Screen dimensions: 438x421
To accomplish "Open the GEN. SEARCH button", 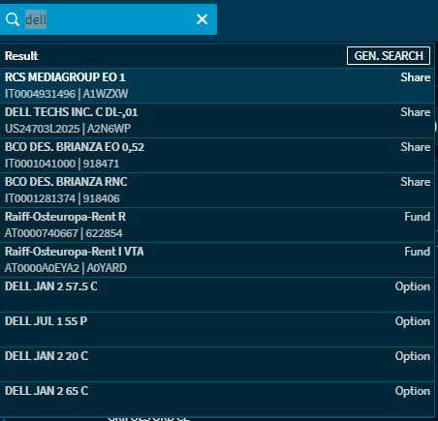I will (x=389, y=56).
